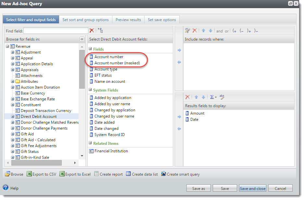304x200 pixels.
Task: Export results to Excel
Action: (75, 174)
